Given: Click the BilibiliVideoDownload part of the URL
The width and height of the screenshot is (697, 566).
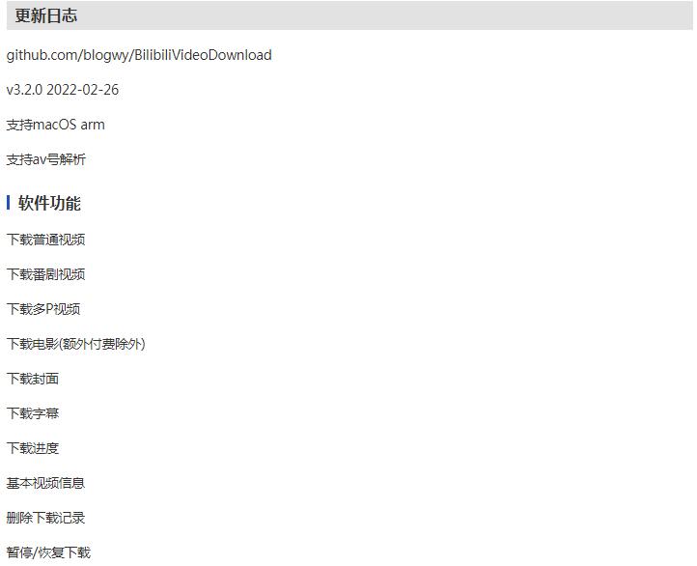Looking at the screenshot, I should (203, 55).
